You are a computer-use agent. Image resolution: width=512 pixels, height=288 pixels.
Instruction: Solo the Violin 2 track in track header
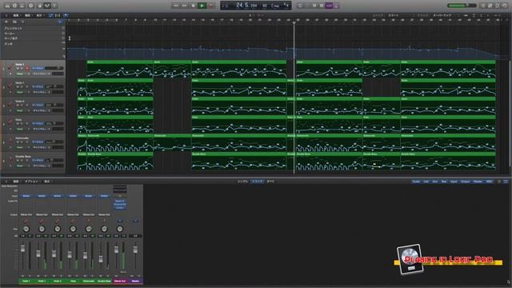coord(22,105)
